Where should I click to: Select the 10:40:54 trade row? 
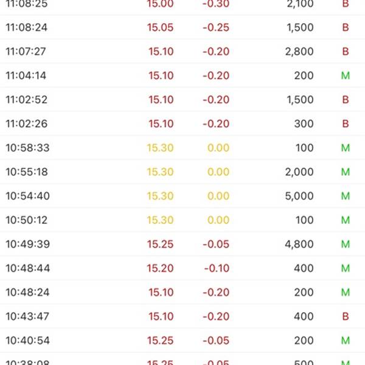click(182, 341)
